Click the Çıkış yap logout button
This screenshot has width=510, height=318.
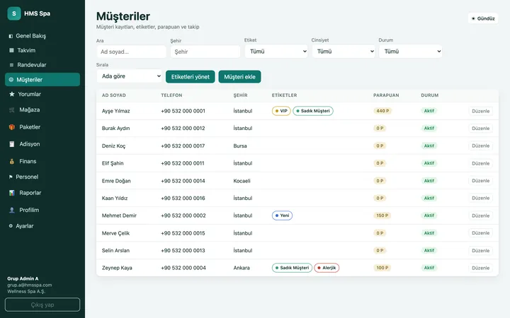click(x=42, y=305)
